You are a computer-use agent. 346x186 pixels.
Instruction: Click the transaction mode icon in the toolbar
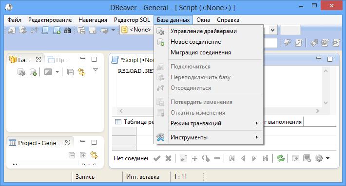pyautogui.click(x=104, y=30)
